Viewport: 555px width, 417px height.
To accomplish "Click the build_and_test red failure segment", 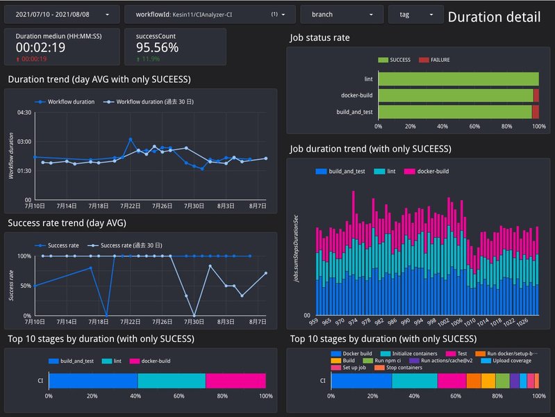I will [x=536, y=112].
